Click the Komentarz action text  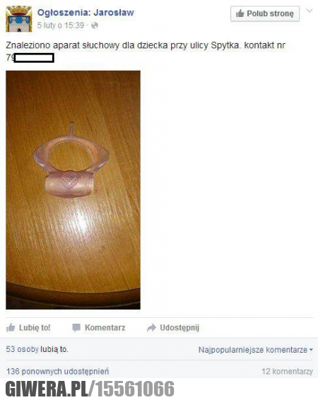coord(105,327)
